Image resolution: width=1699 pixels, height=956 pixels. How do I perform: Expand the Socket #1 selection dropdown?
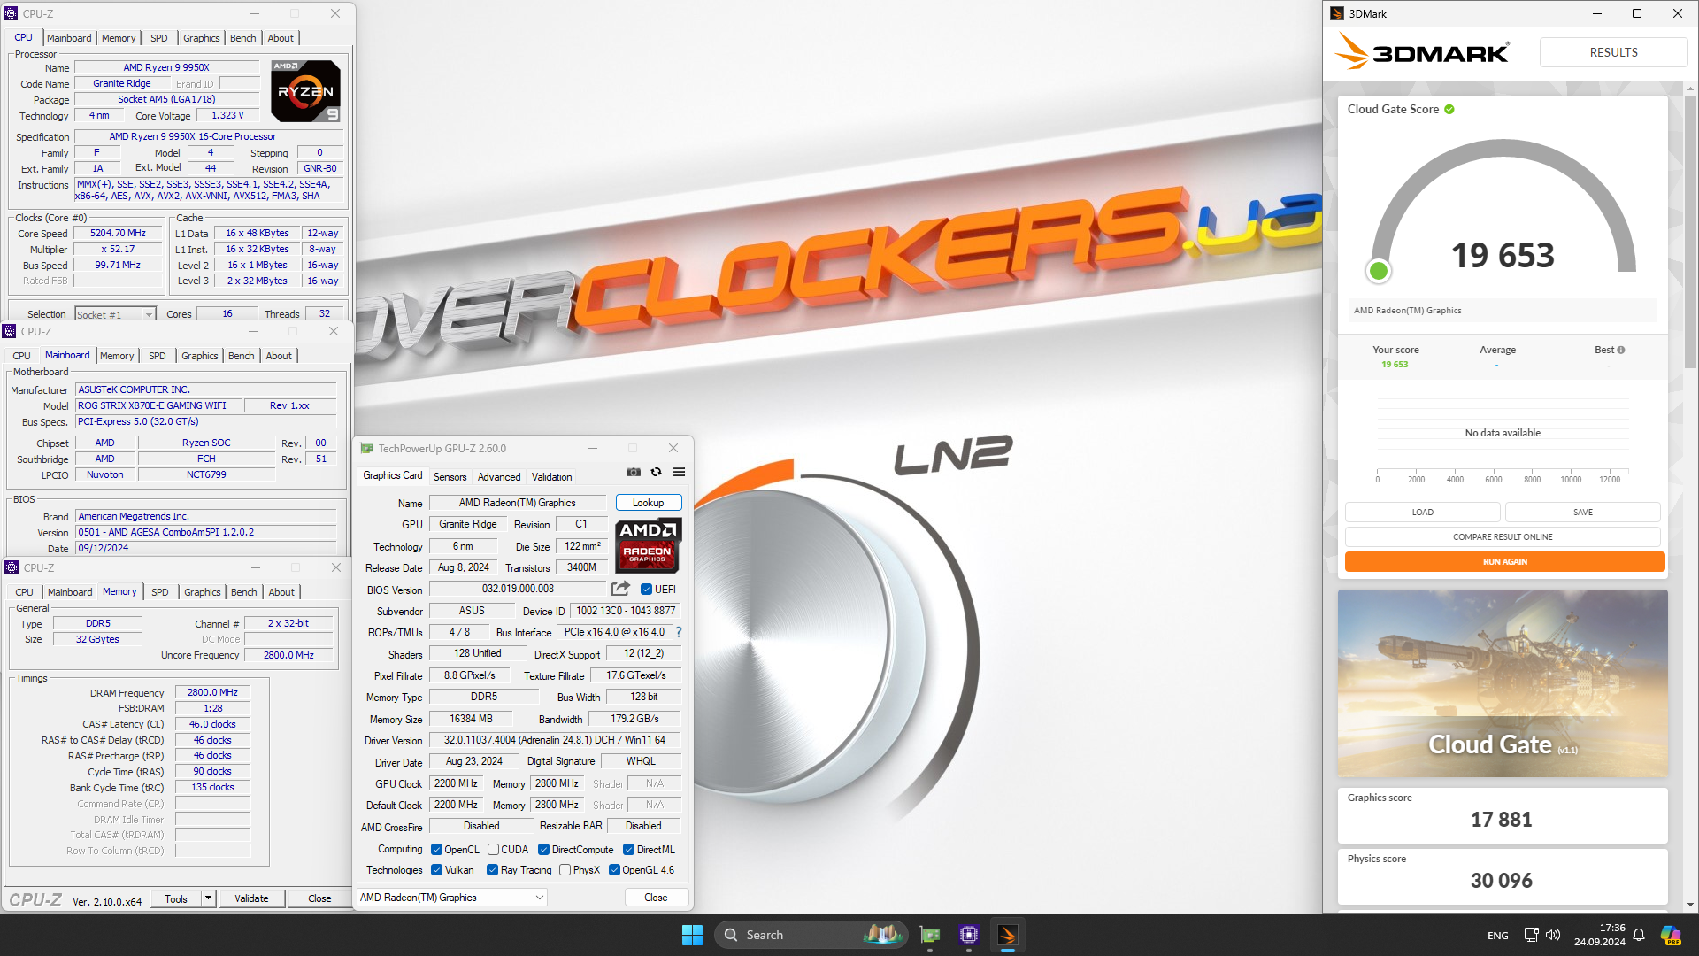coord(148,314)
